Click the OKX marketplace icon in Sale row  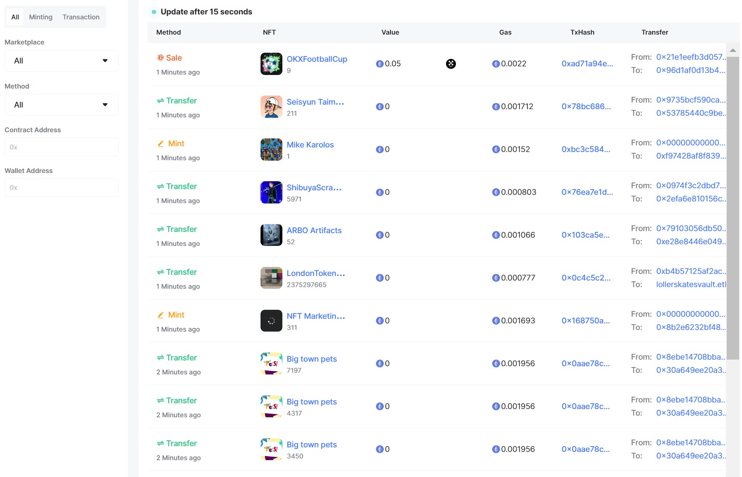tap(451, 64)
